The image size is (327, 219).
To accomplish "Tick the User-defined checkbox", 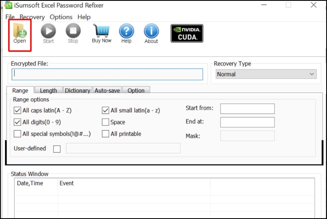I will point(57,149).
